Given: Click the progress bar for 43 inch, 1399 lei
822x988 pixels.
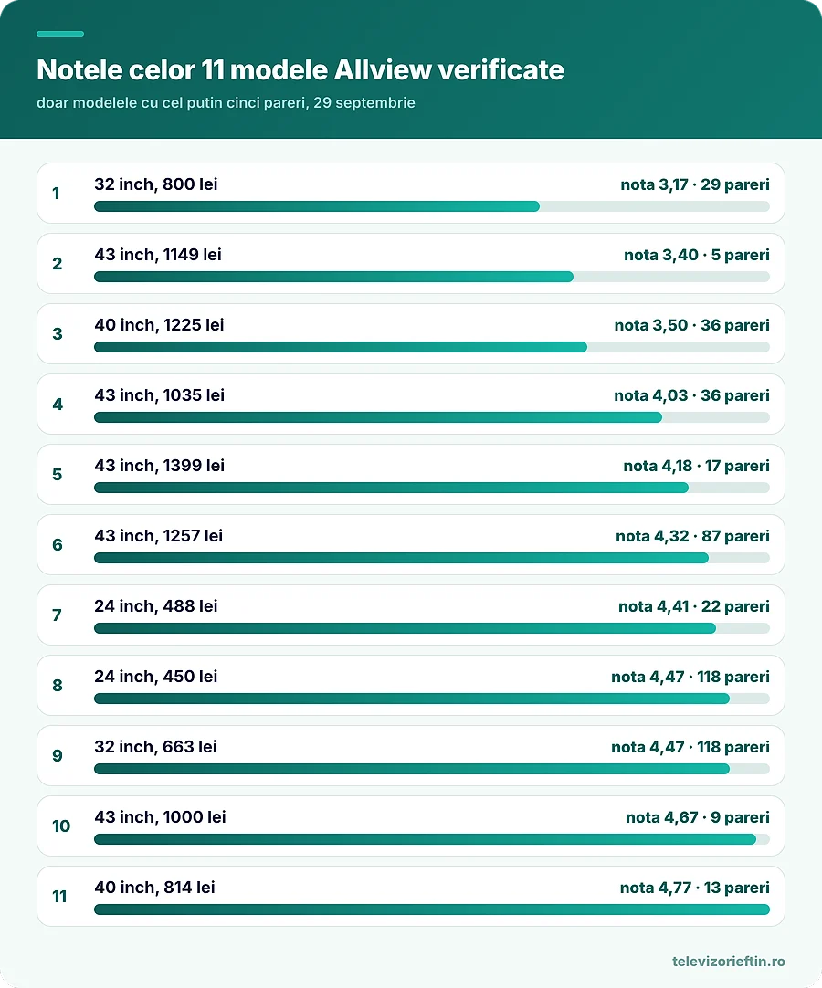Looking at the screenshot, I should [x=432, y=487].
